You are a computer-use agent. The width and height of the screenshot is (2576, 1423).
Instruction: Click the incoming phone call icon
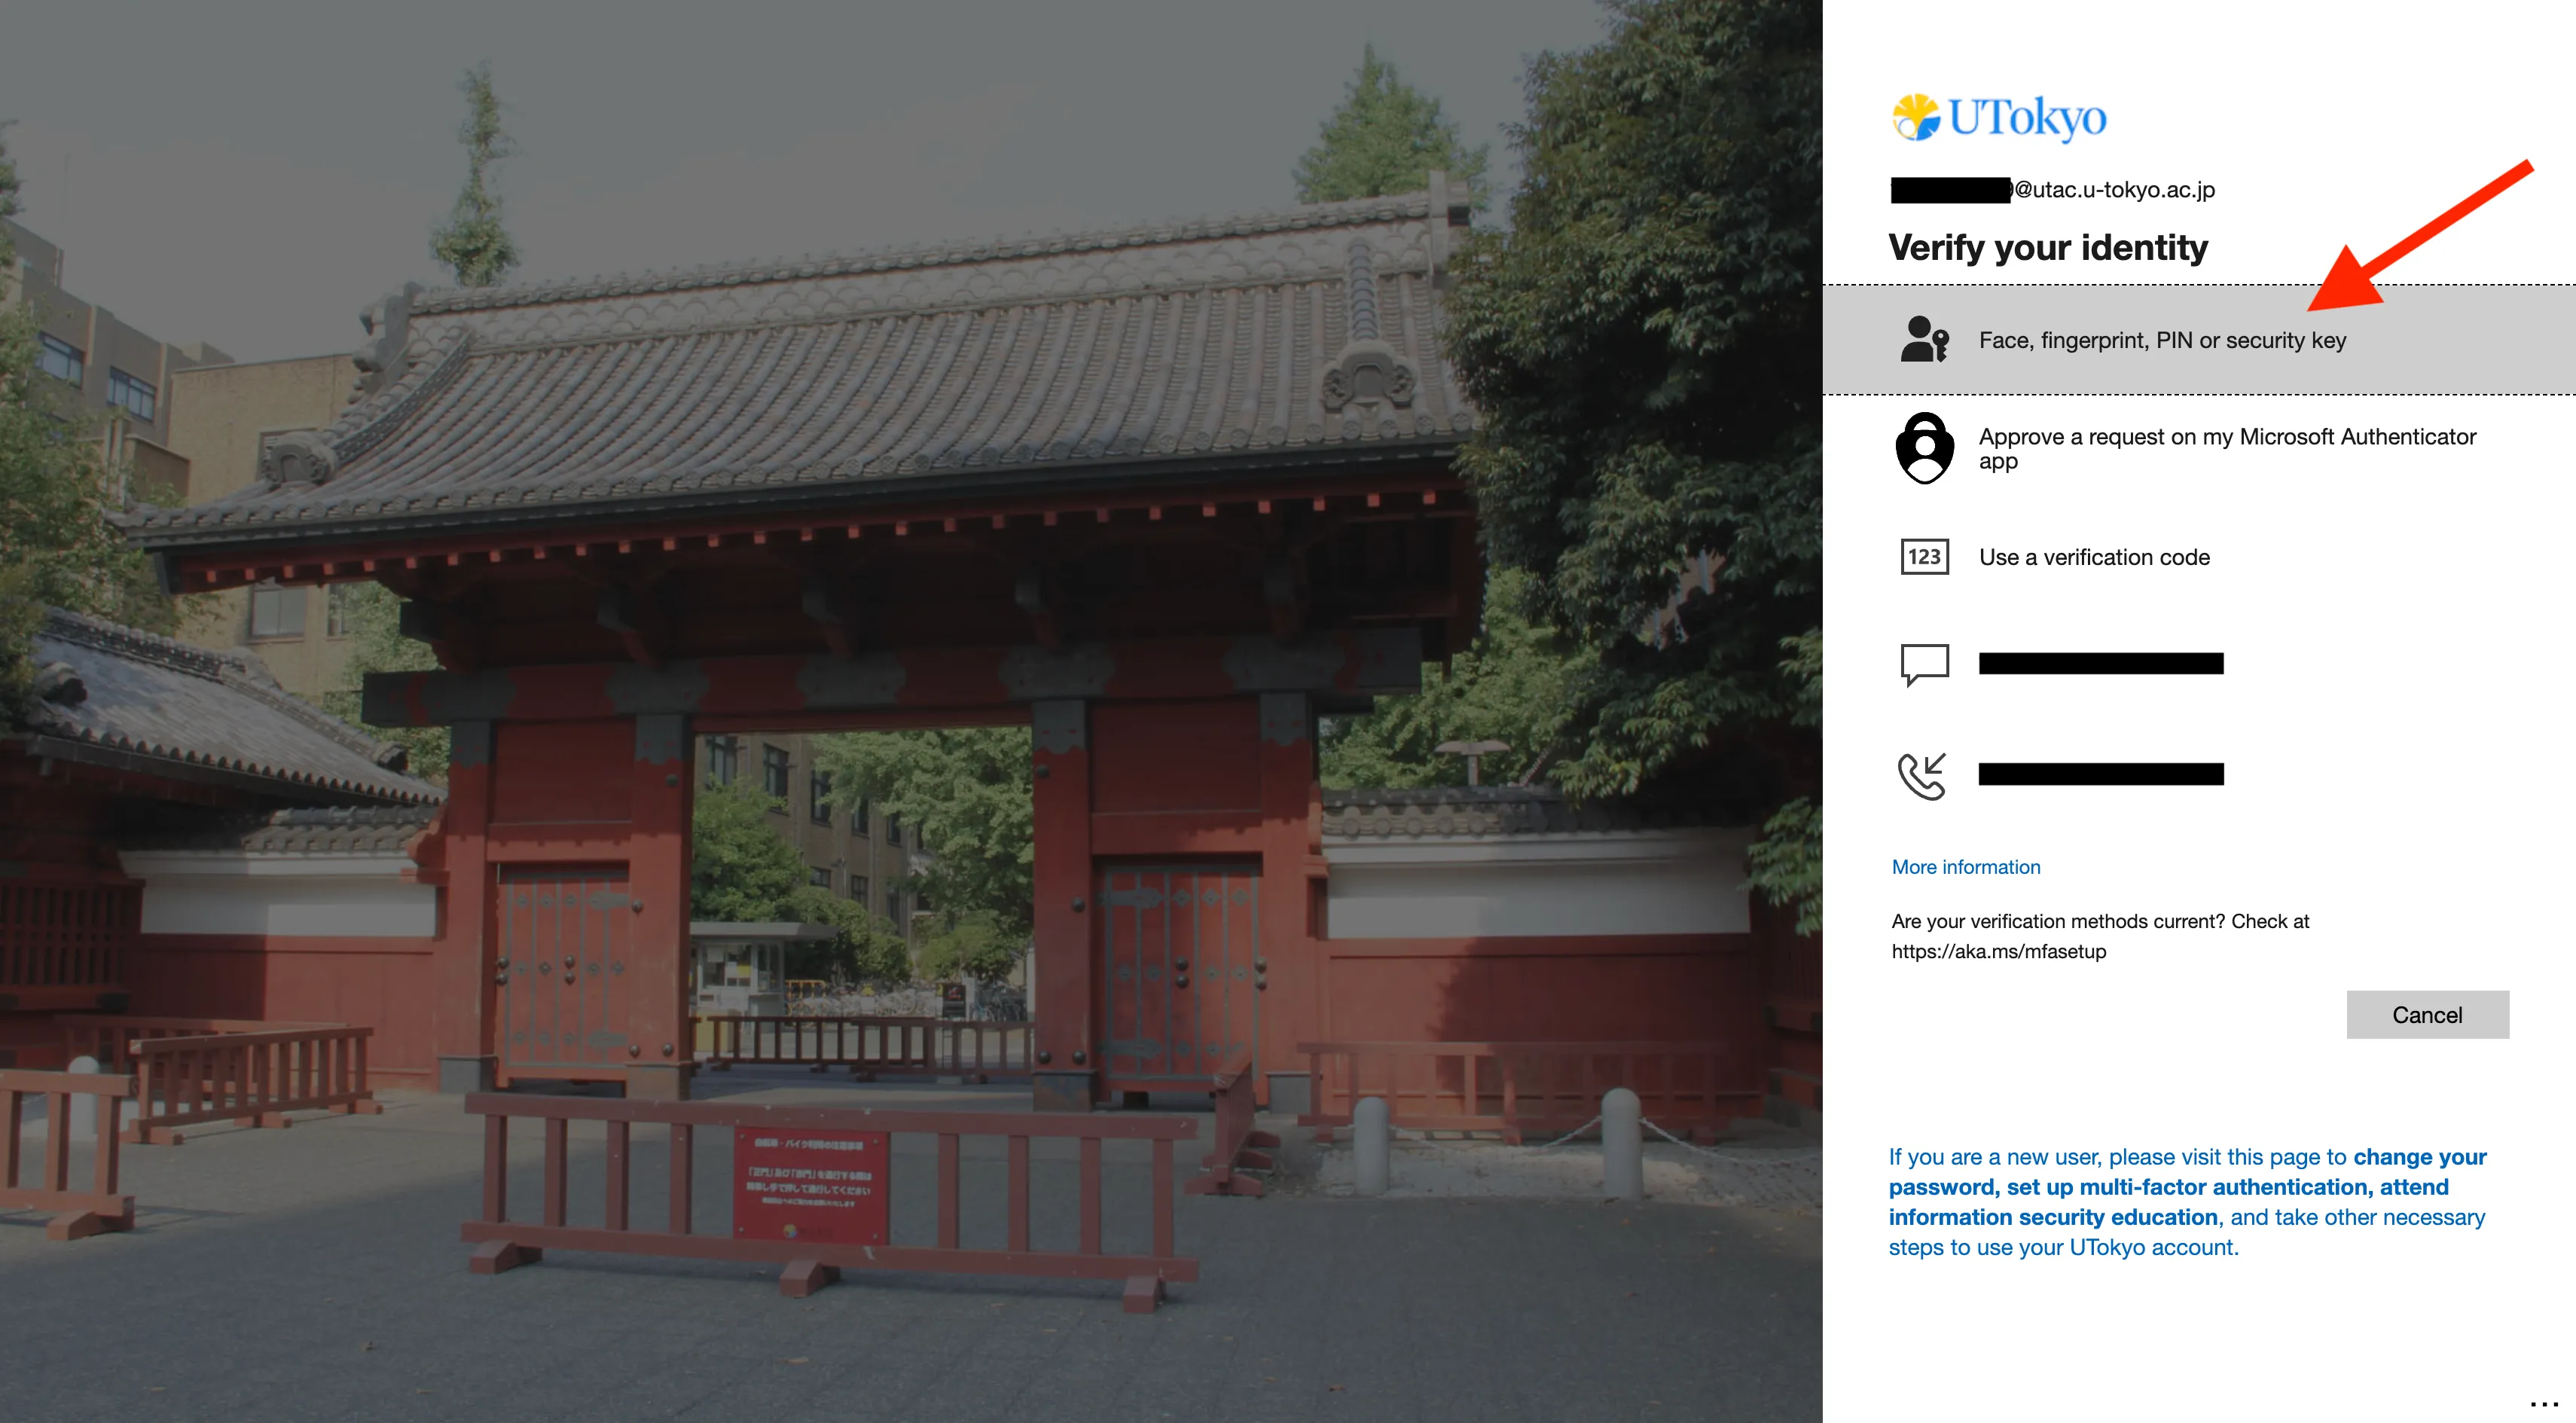(x=1922, y=775)
